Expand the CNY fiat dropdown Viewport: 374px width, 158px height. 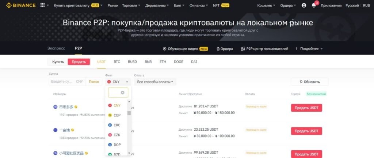118,82
